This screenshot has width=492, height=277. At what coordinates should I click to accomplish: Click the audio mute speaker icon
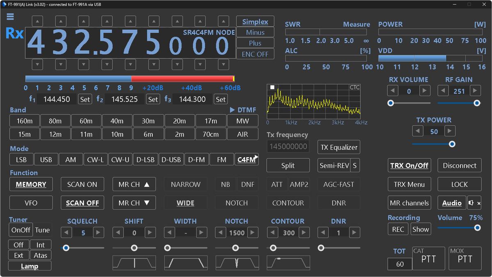tap(473, 203)
